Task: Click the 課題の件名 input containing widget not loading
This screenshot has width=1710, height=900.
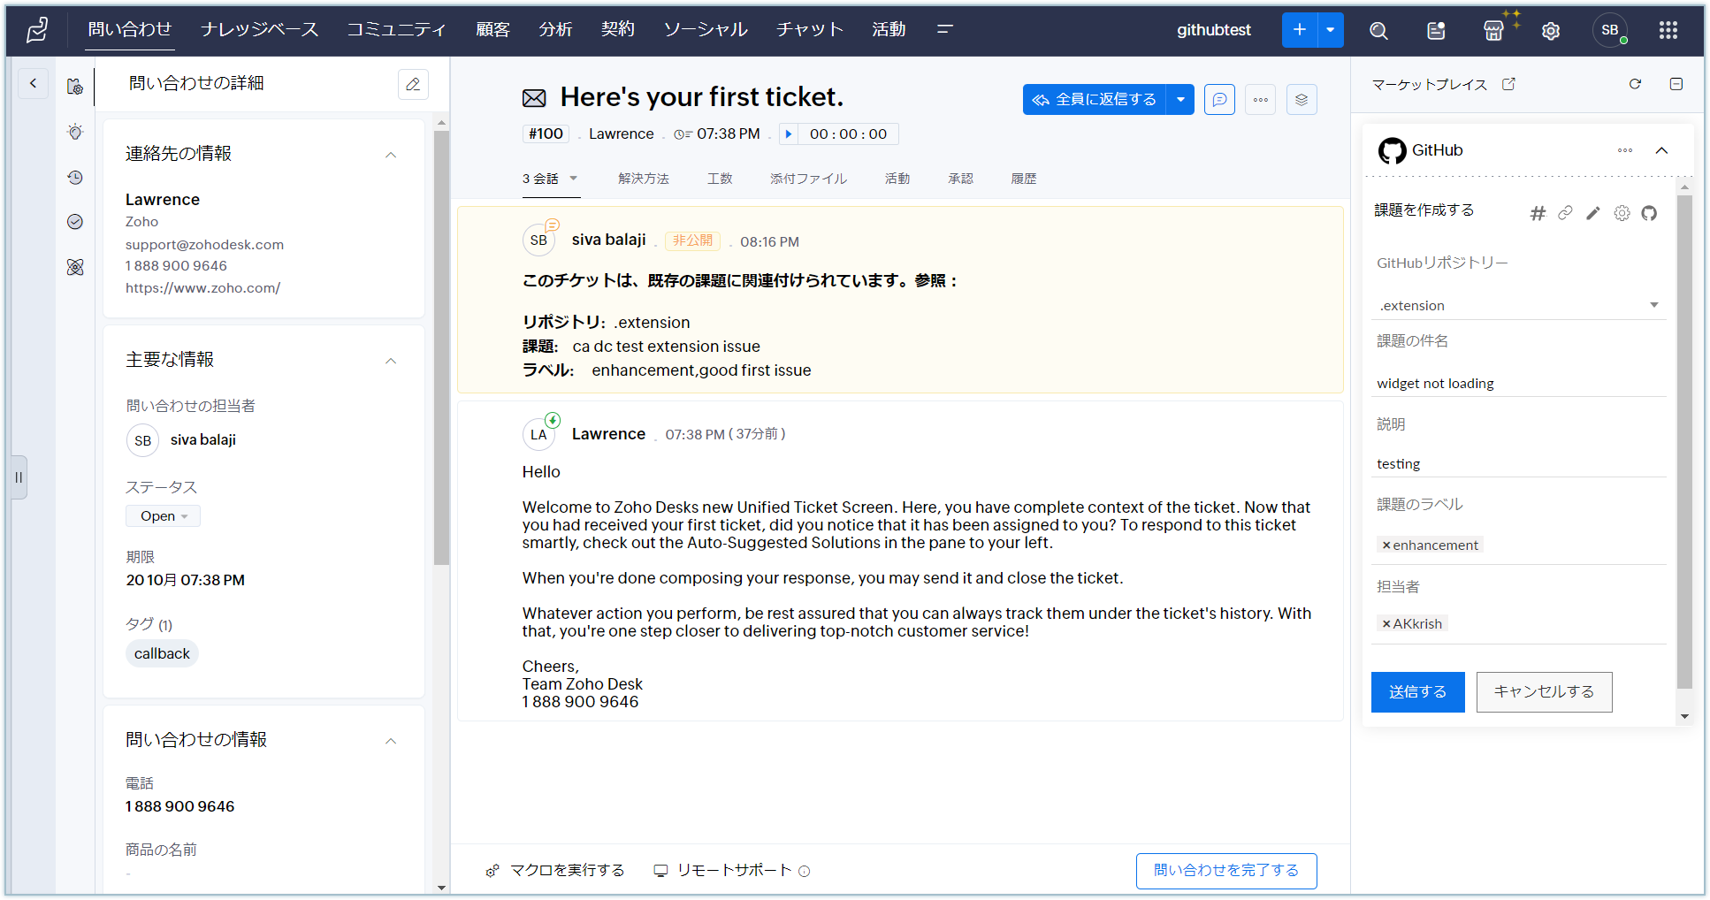Action: coord(1519,384)
